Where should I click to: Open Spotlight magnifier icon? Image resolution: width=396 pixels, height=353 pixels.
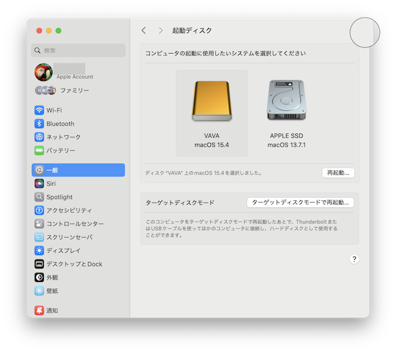[39, 197]
